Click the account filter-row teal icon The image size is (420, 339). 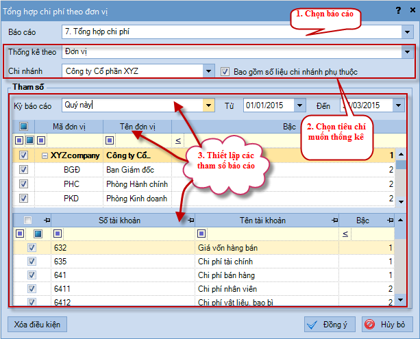38,234
